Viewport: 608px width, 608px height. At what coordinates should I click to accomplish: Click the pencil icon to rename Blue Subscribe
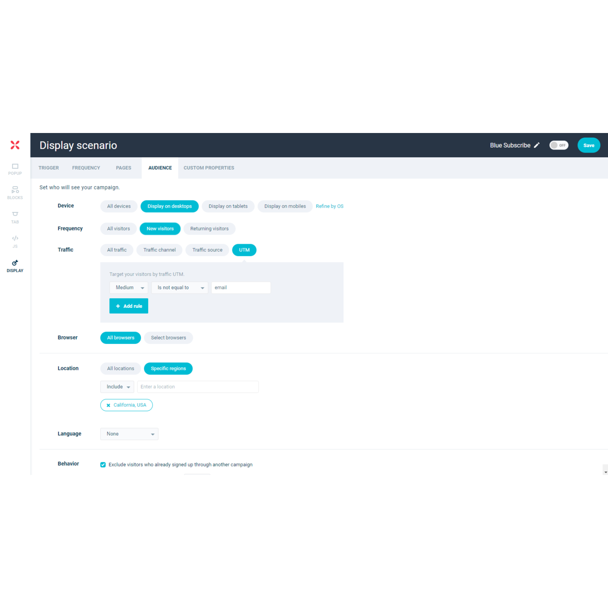click(x=537, y=145)
